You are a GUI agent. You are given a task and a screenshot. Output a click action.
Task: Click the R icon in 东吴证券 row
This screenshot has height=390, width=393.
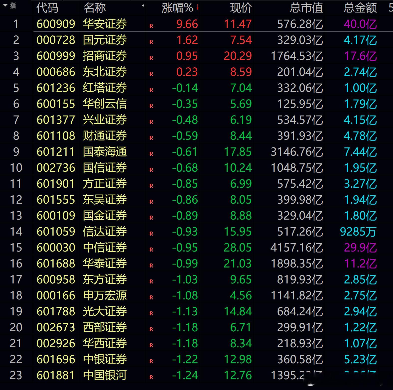(x=151, y=202)
